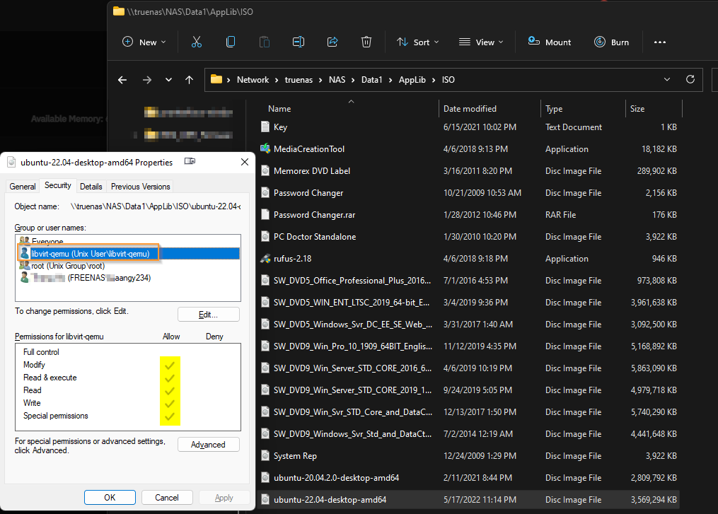Click the ubuntu-20.04.2.0 disc image icon
The height and width of the screenshot is (514, 718).
pyautogui.click(x=265, y=478)
